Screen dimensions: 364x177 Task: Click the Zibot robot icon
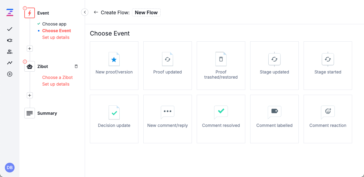(x=29, y=66)
